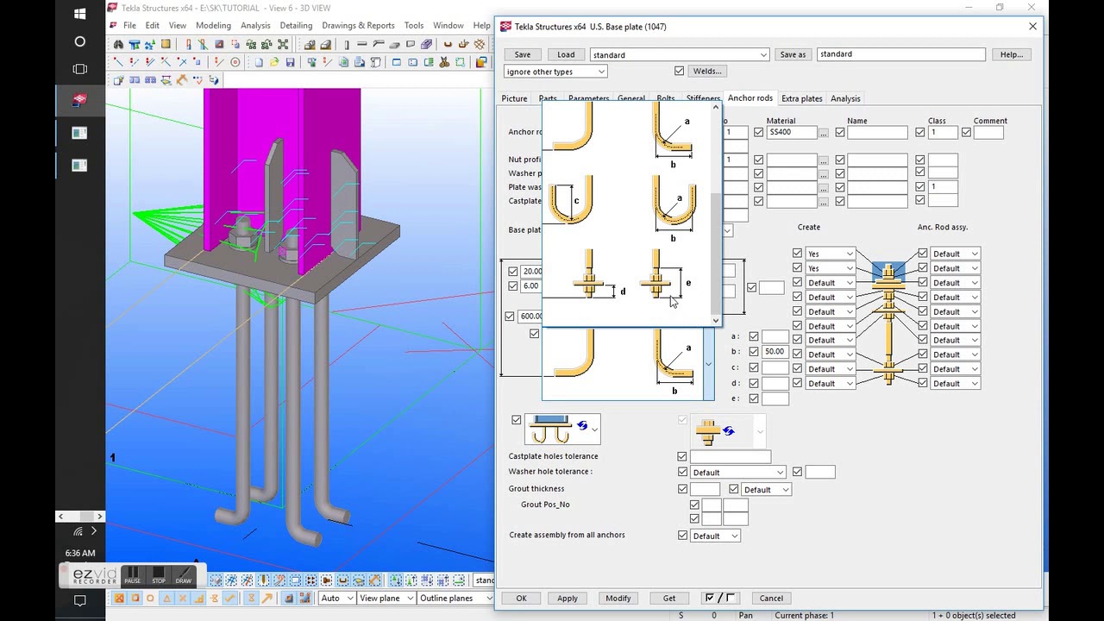Click the Modify button

(618, 598)
